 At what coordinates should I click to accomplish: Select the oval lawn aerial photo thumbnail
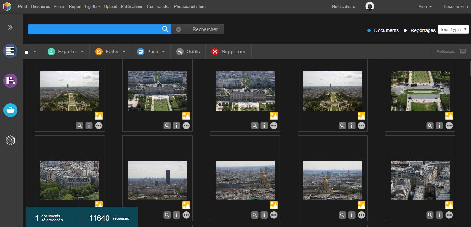(x=420, y=91)
